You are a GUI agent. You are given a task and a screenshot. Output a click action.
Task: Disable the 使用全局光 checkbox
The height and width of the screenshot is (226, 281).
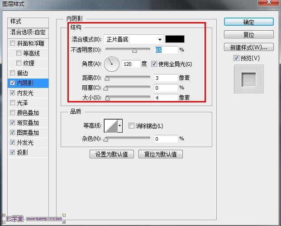click(154, 64)
